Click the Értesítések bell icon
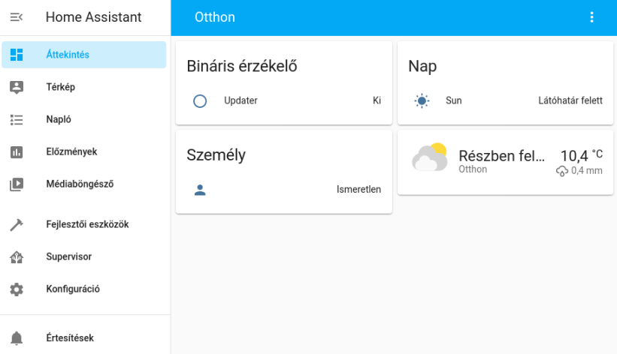This screenshot has height=354, width=617. coord(17,338)
